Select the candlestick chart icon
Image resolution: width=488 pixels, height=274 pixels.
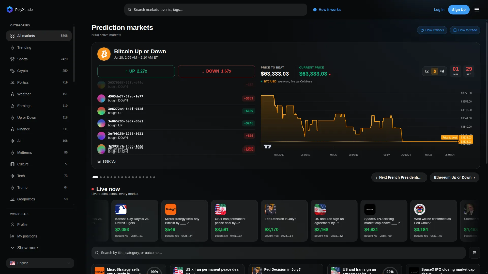tap(442, 71)
